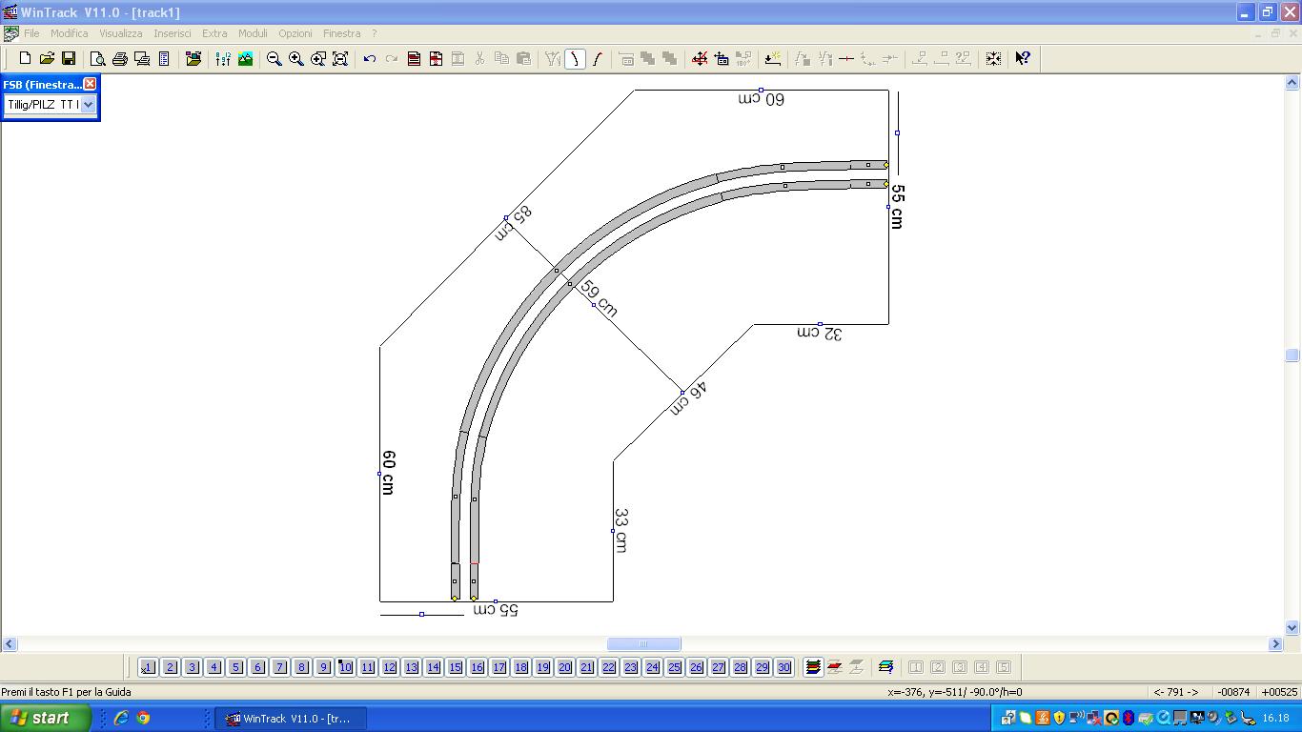1302x732 pixels.
Task: Toggle layer 12 button
Action: 389,667
